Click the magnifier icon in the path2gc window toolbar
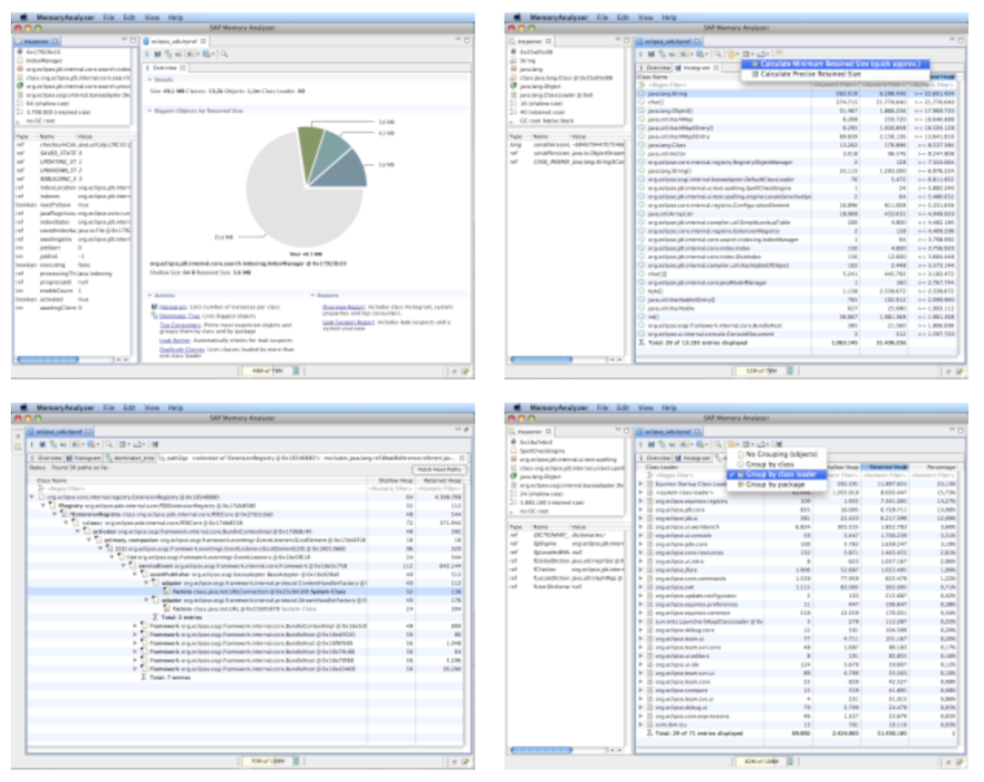 [108, 445]
